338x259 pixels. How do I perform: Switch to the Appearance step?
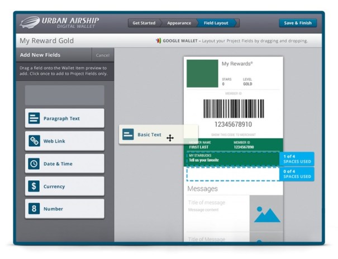[x=178, y=23]
